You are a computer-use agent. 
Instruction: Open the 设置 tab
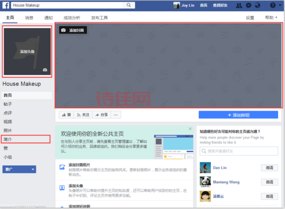[250, 18]
